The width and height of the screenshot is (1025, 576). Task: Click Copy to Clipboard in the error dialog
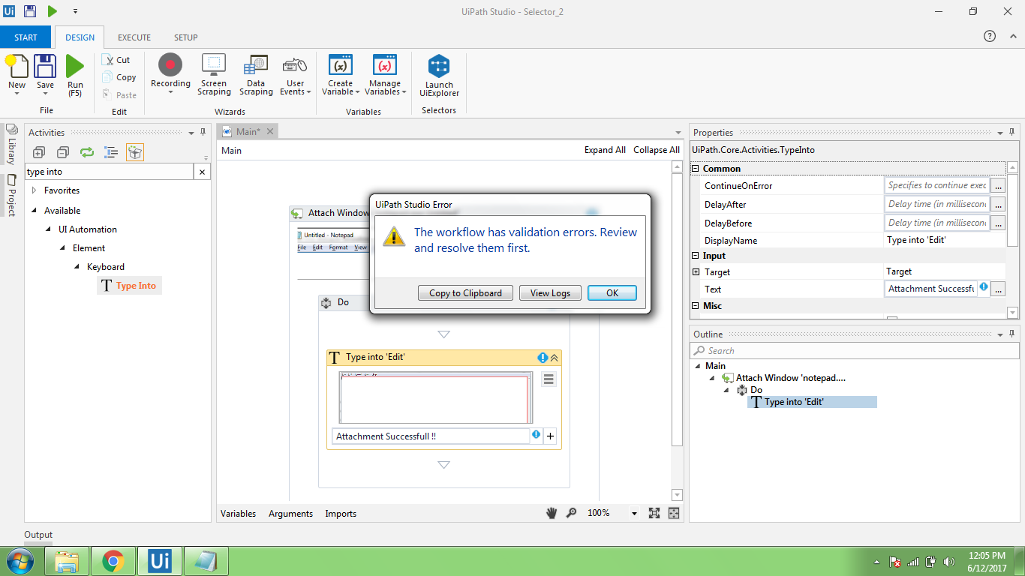tap(465, 293)
